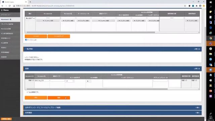
Task: Open the WinRM接続 dropdown in registration row
Action: pos(89,81)
